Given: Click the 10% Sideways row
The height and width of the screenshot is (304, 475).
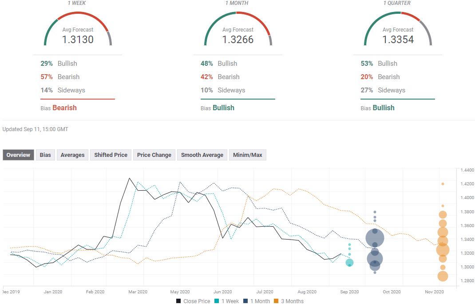Looking at the screenshot, I should pos(223,90).
